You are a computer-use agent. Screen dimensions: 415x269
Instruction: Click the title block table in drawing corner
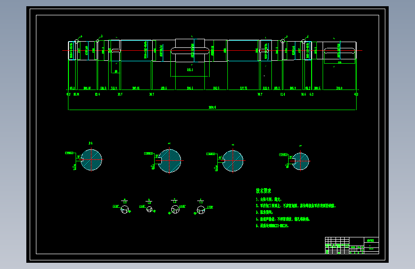(352, 246)
